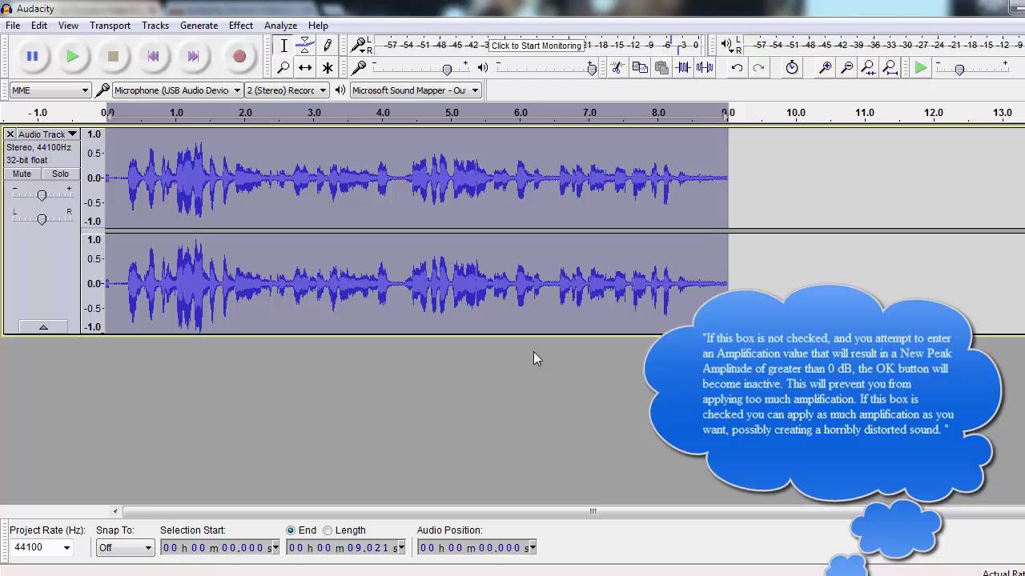
Task: Open the Generate menu
Action: (199, 26)
